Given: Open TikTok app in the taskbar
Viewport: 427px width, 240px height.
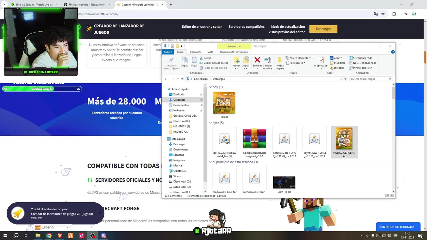Looking at the screenshot, I should click(81, 236).
